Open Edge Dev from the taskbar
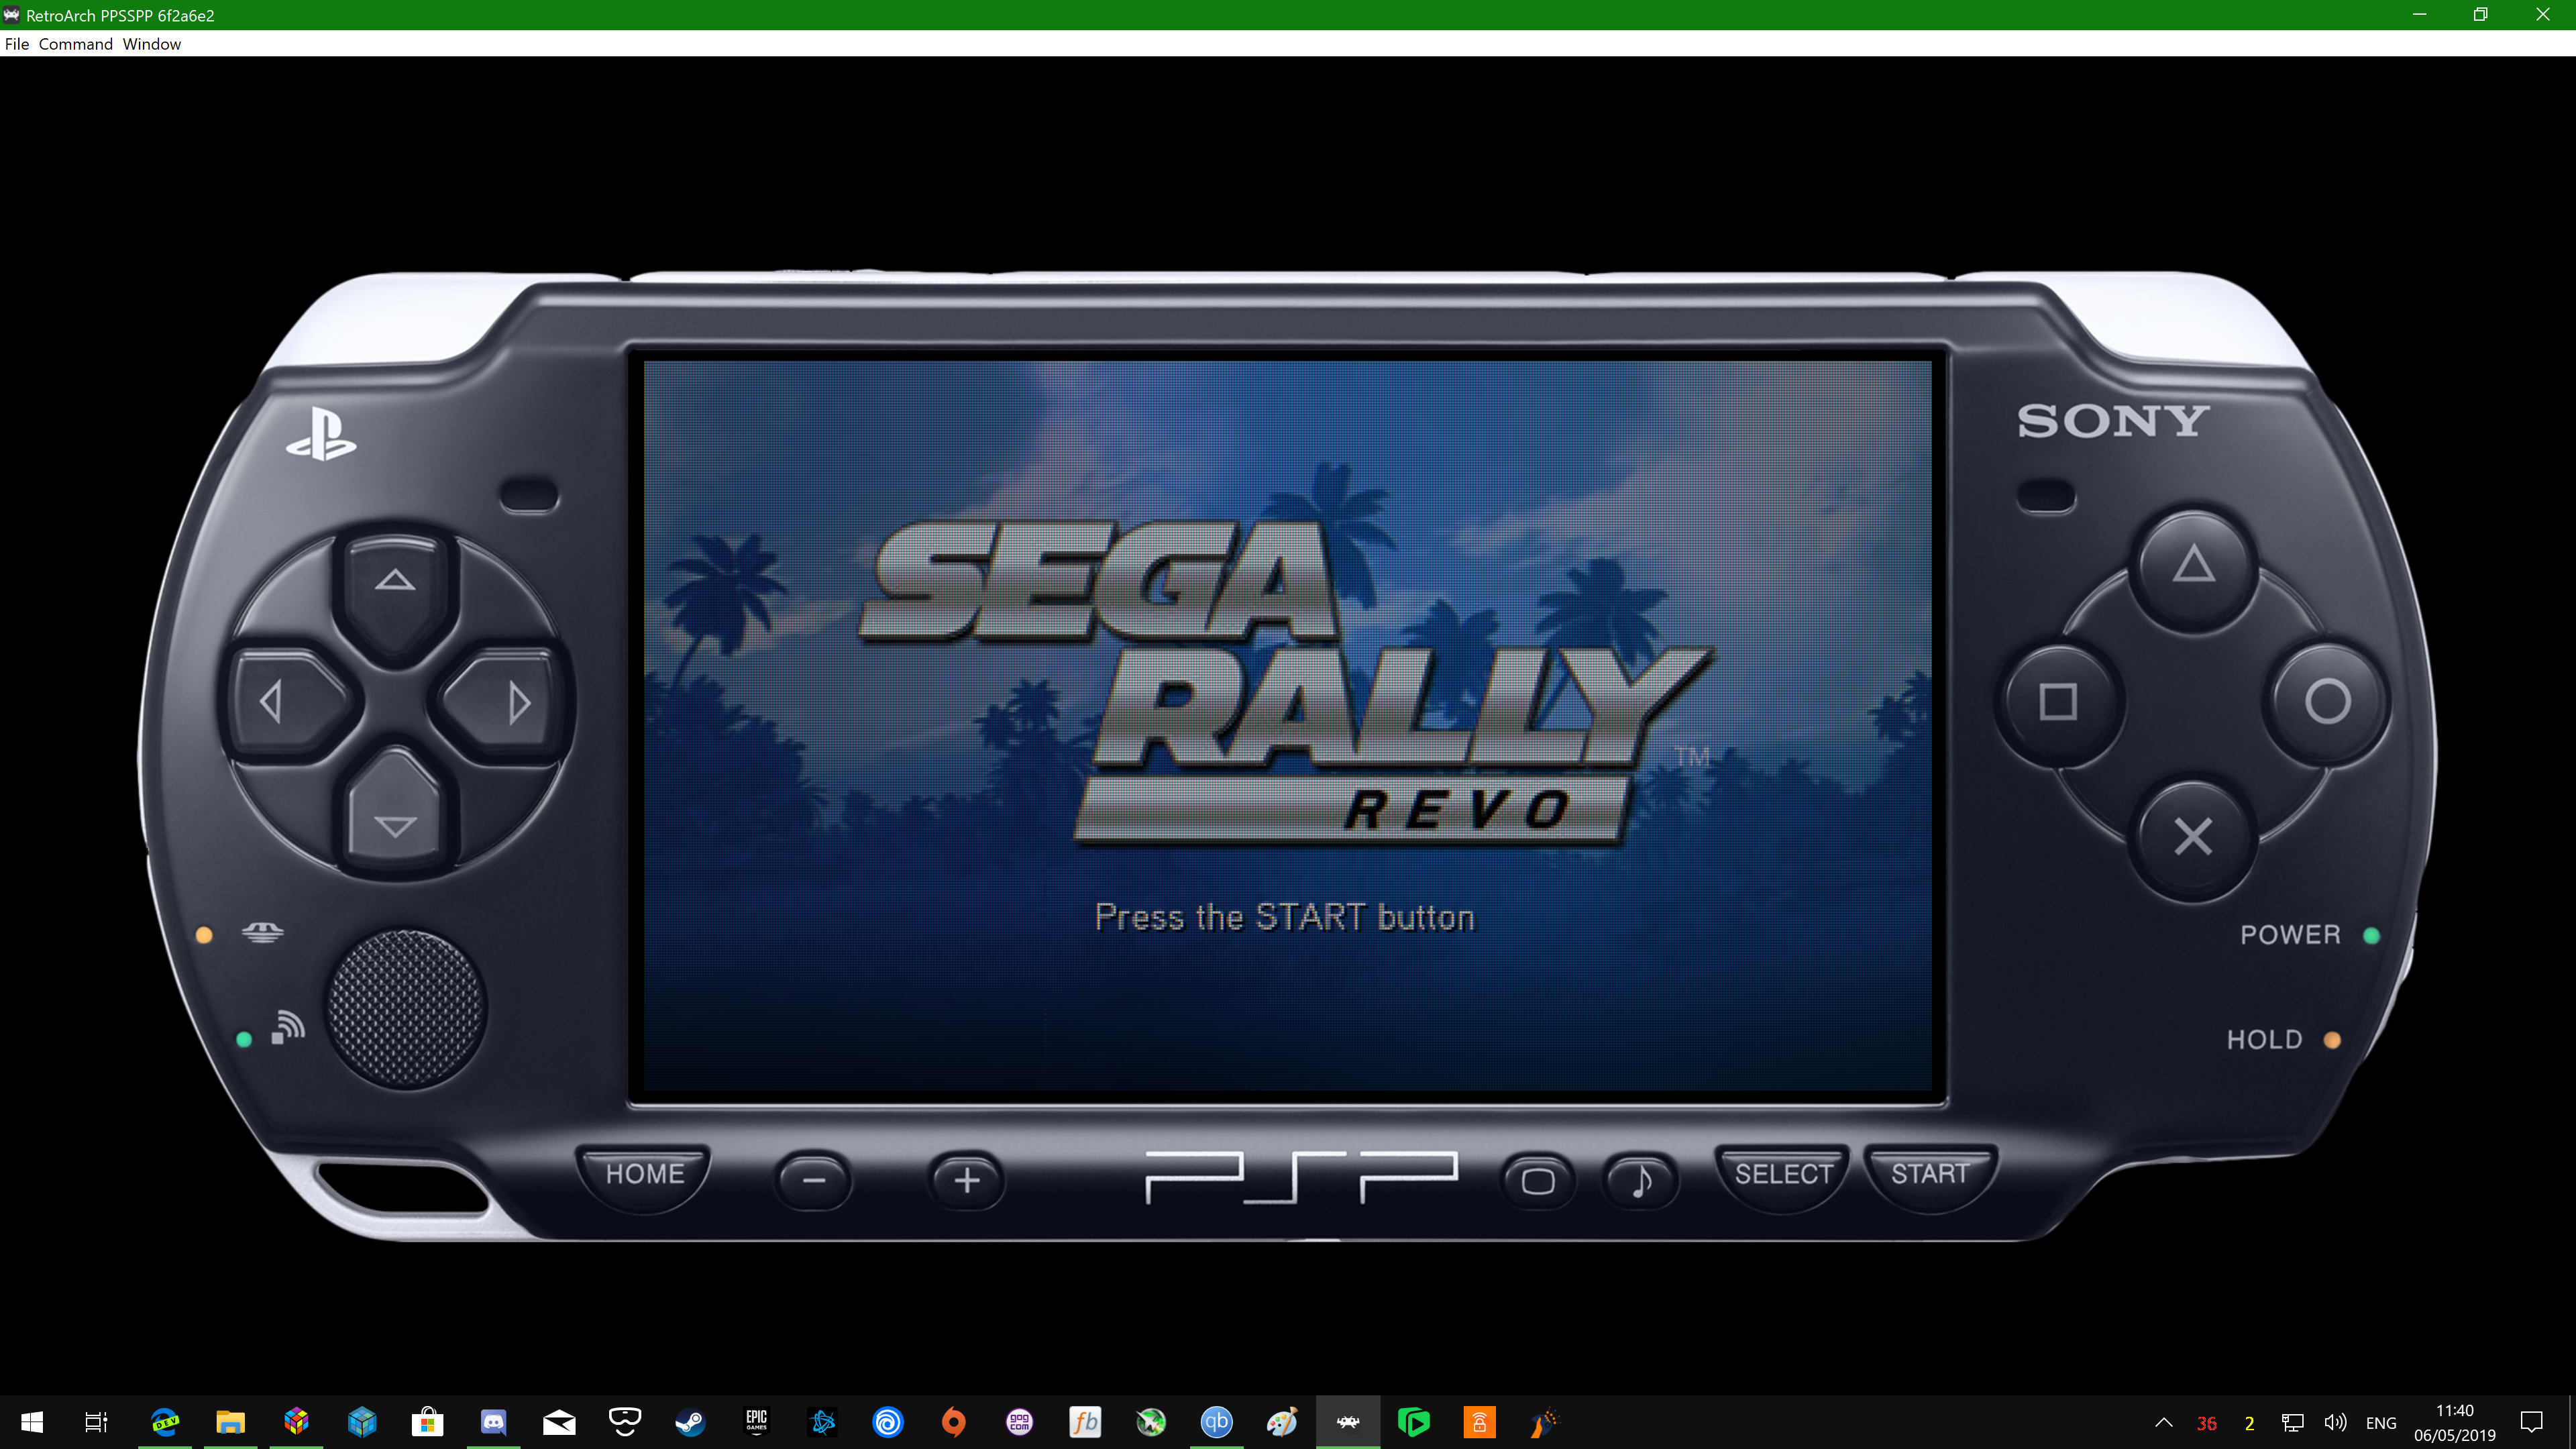2576x1449 pixels. coord(165,1422)
